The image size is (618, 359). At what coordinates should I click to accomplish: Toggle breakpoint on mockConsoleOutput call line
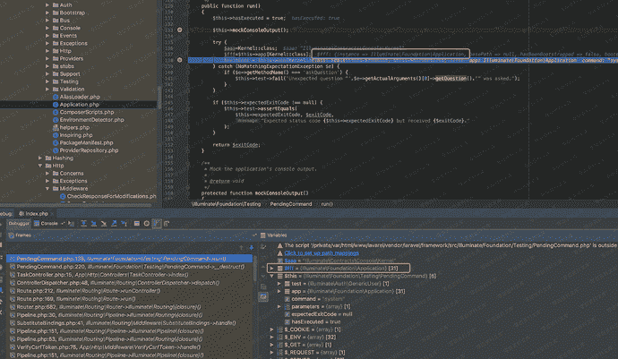pyautogui.click(x=180, y=30)
